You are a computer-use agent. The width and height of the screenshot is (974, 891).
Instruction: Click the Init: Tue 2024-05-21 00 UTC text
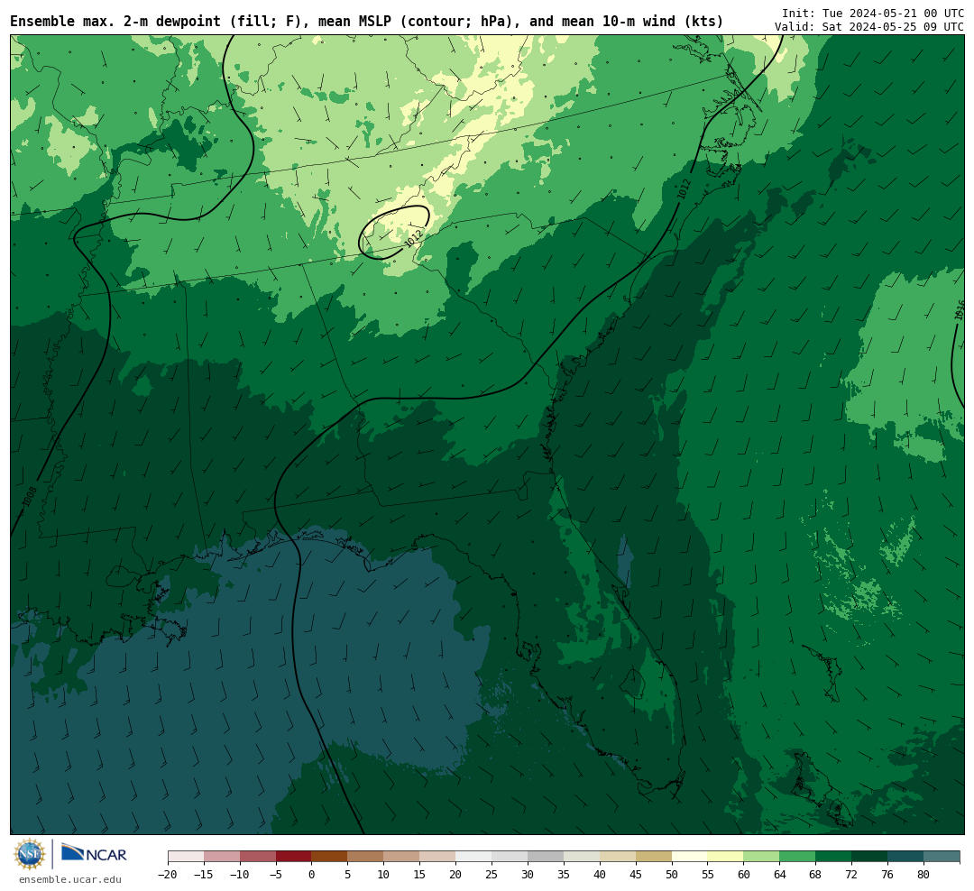(x=873, y=13)
